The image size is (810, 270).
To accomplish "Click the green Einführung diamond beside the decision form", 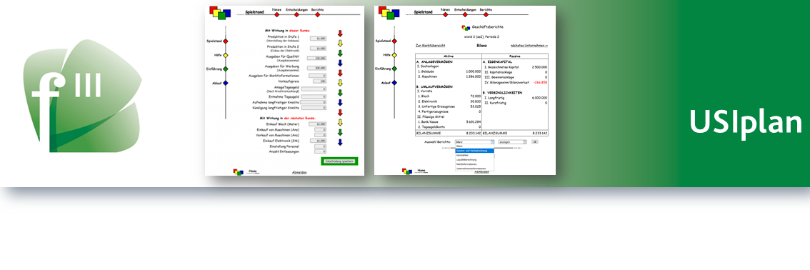I will click(225, 69).
